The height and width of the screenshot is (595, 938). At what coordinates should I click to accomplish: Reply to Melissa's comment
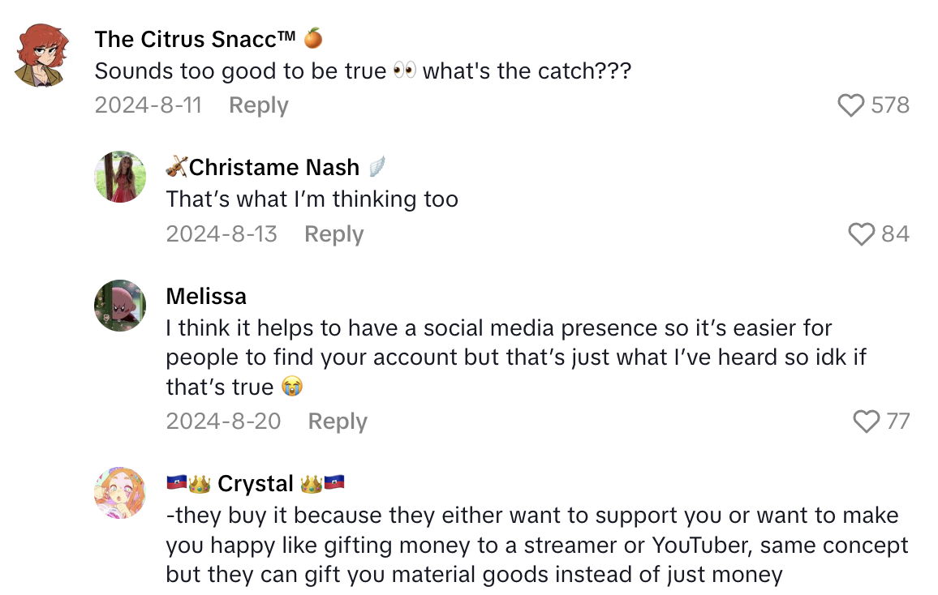[x=338, y=422]
